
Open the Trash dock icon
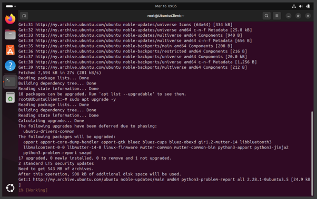10,97
